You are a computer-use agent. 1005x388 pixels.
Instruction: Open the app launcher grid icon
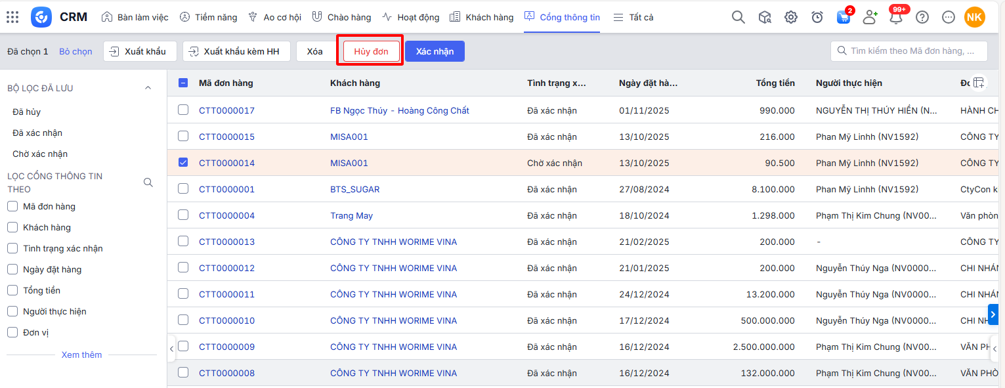pos(12,17)
